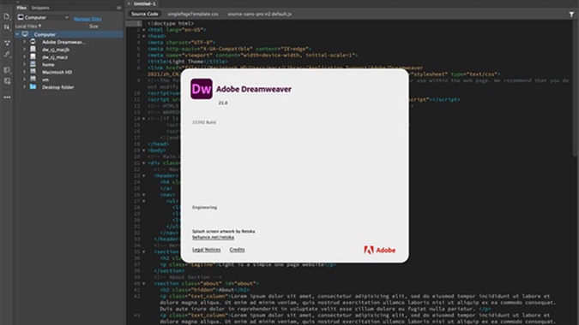Open the File Management arrows icon
Screen dimensions: 579x325
(7, 27)
